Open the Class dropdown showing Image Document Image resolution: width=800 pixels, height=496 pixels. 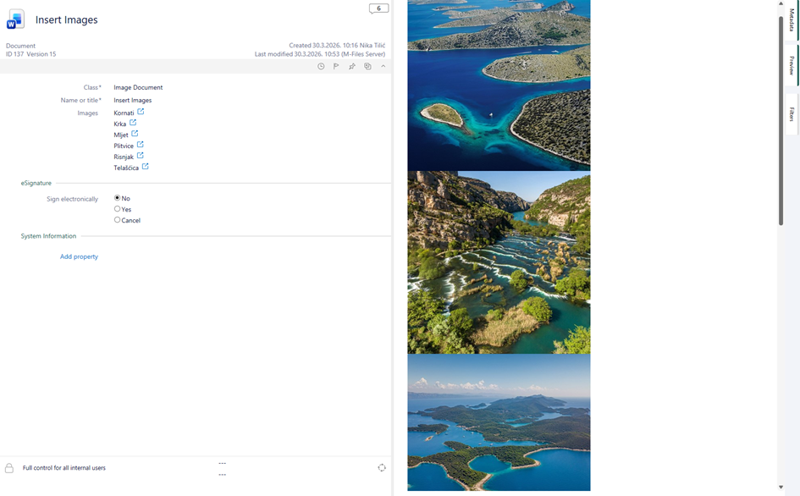point(138,87)
